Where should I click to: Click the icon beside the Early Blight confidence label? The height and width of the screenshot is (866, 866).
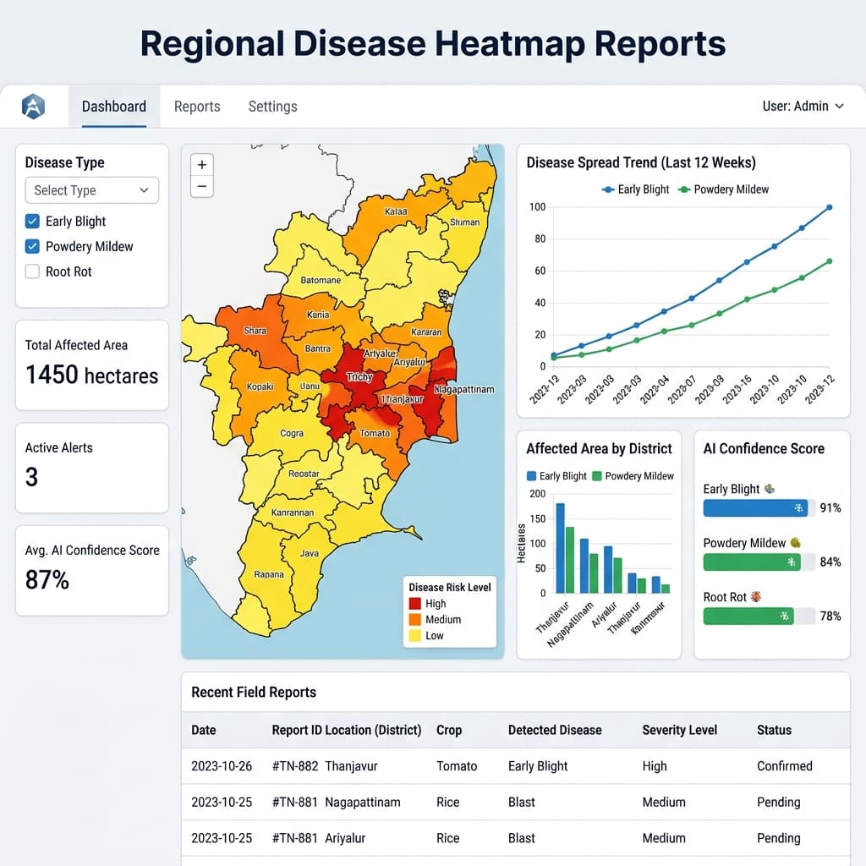tap(770, 489)
